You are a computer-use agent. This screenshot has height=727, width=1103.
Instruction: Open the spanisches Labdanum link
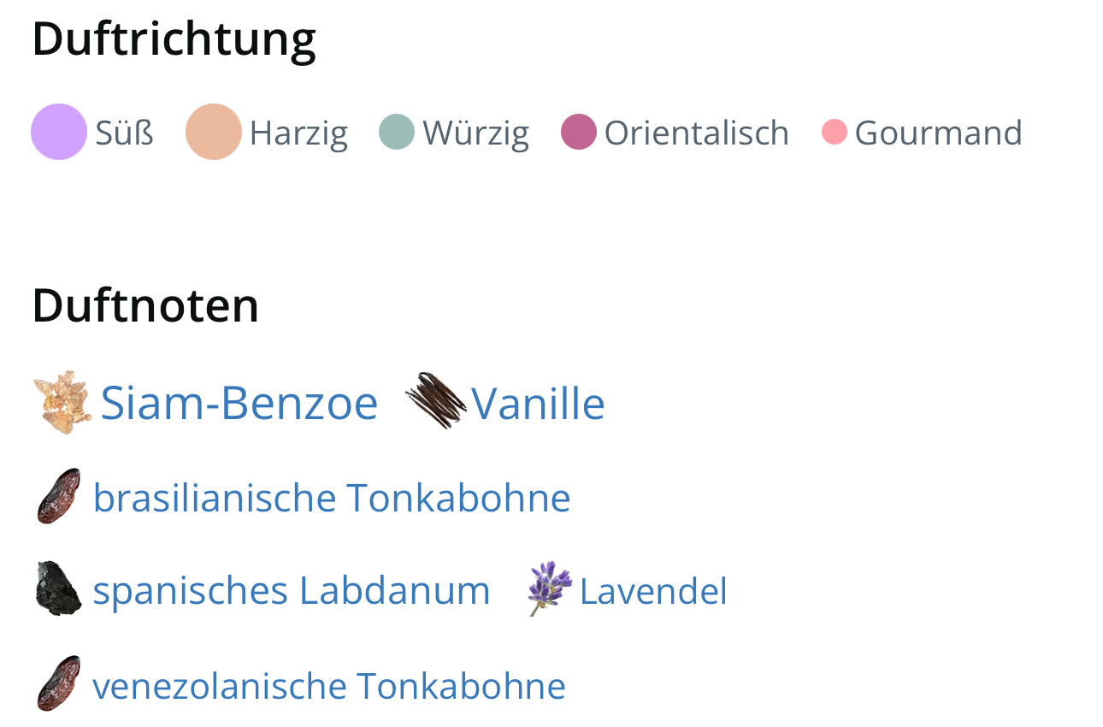click(291, 590)
